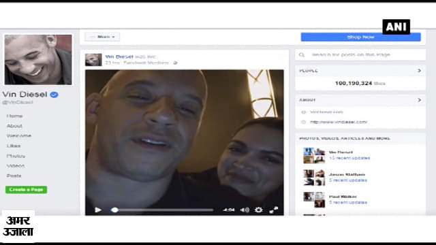
Task: Open the Photos item in sidebar
Action: [16, 156]
